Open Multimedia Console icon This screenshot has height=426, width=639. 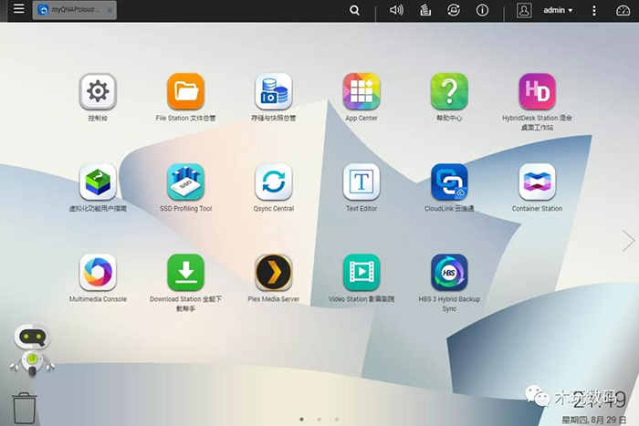[98, 272]
